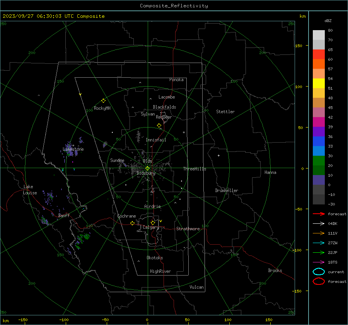Click the HighRiver label

coord(160,271)
